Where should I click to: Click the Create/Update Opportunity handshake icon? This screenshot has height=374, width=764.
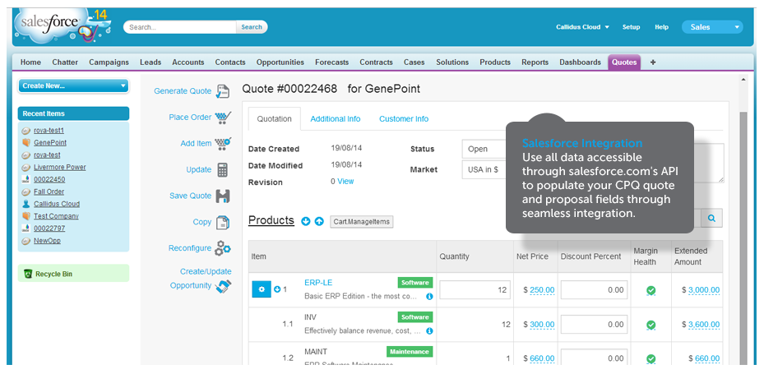[223, 286]
